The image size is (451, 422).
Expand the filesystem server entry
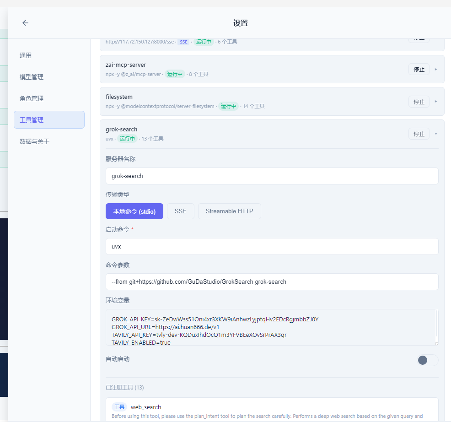[436, 102]
